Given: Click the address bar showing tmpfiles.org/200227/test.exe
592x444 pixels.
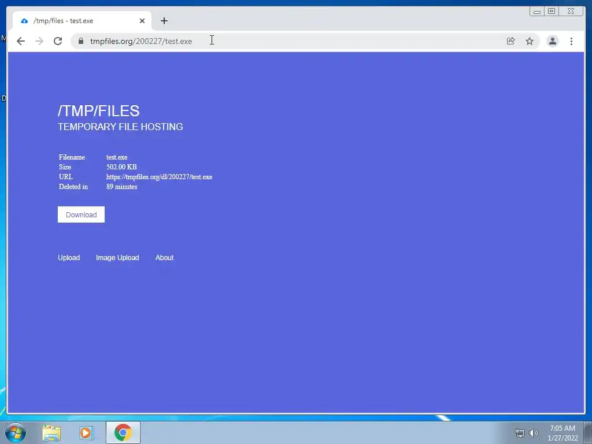Looking at the screenshot, I should pos(287,41).
